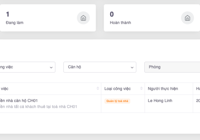This screenshot has width=200, height=140.
Task: Expand the Căn hộ dropdown arrow
Action: [132, 67]
